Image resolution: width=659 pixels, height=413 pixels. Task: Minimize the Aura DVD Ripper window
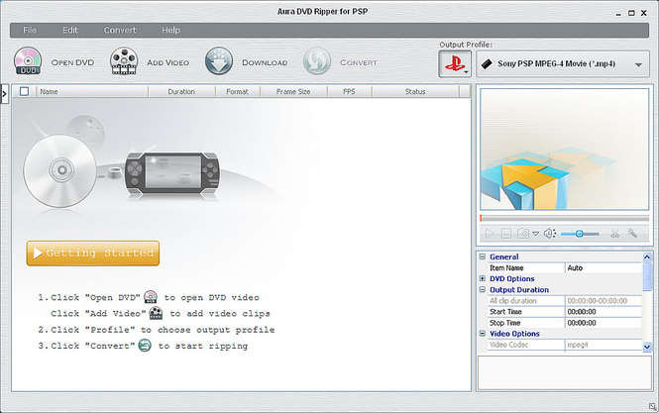[618, 14]
